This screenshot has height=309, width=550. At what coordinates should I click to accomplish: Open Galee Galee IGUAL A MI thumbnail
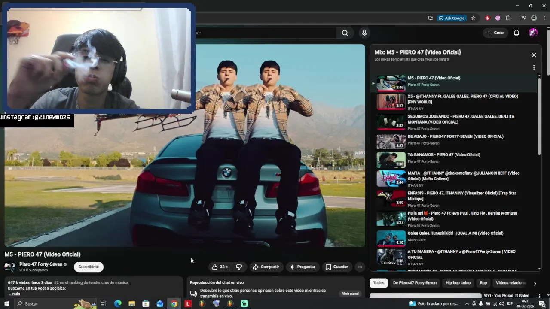click(x=391, y=238)
